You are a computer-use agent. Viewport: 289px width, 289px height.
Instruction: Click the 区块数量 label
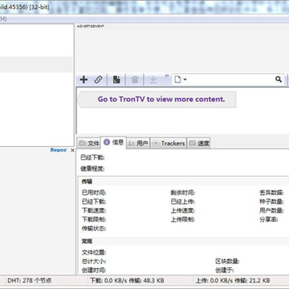[x=227, y=261]
